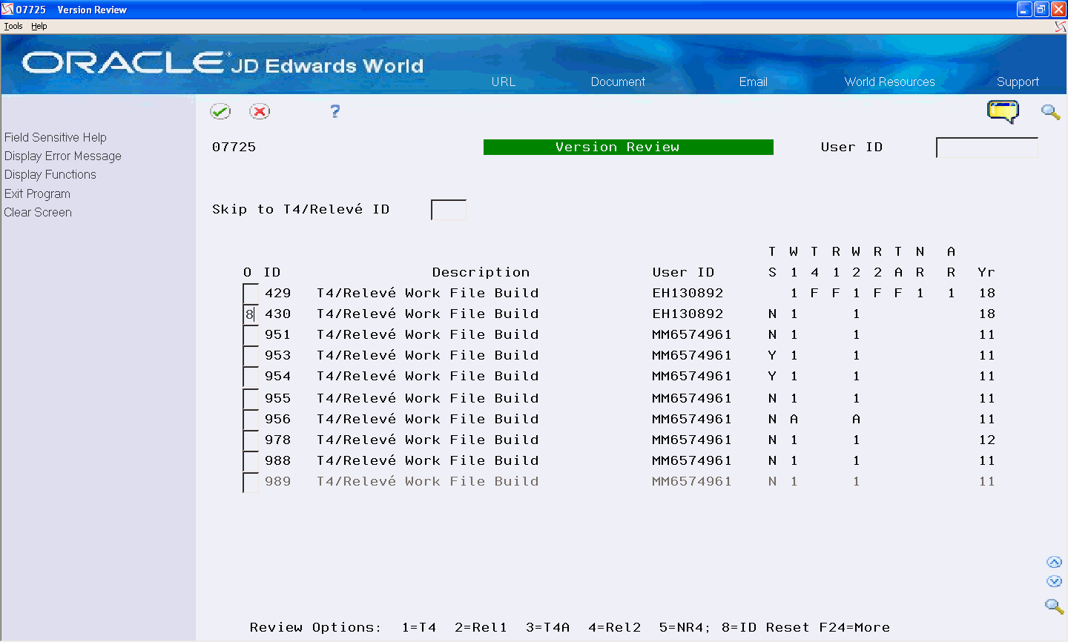The image size is (1068, 642).
Task: Click program number 07725 on the form
Action: (x=234, y=147)
